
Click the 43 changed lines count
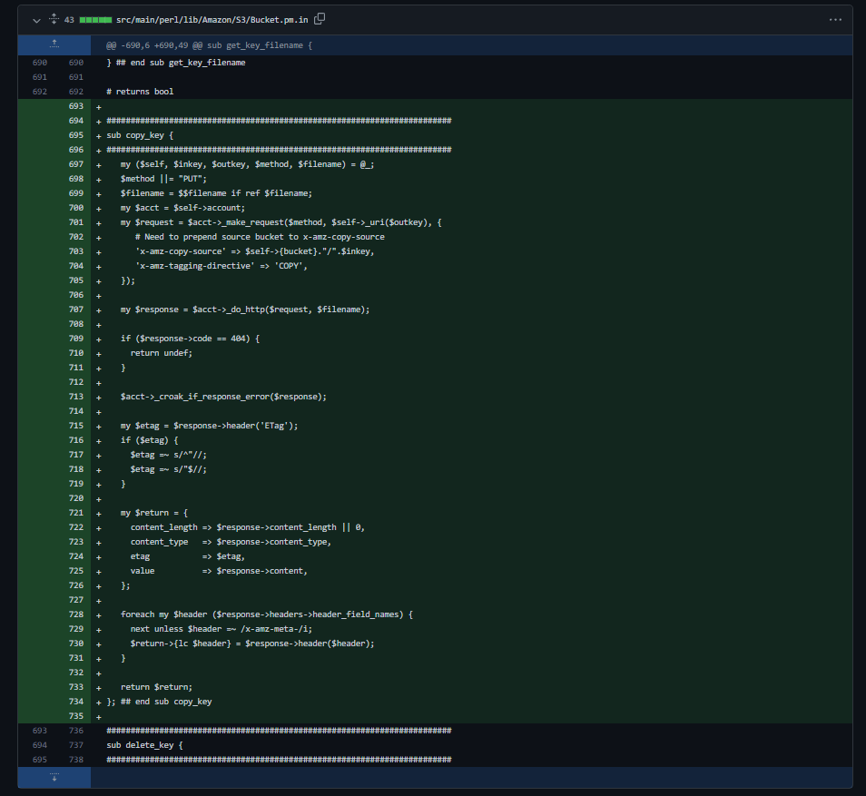click(x=69, y=19)
